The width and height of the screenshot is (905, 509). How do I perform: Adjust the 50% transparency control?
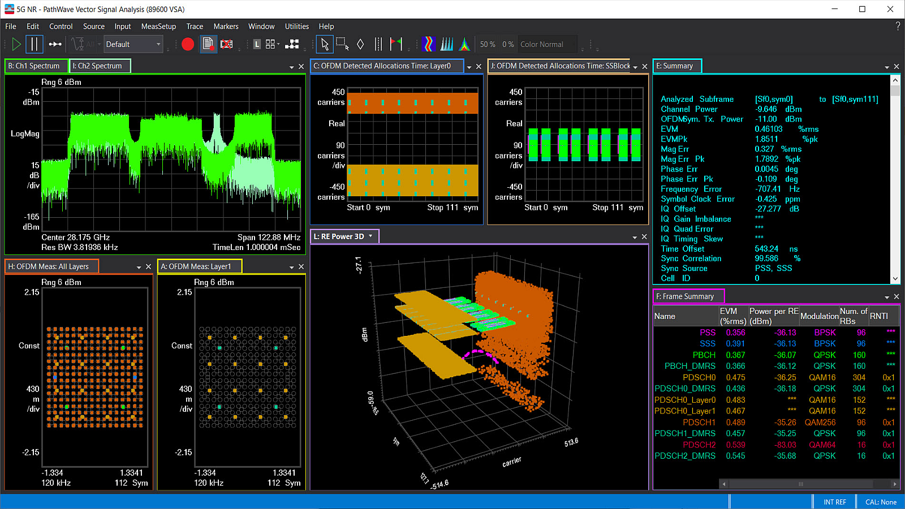487,44
